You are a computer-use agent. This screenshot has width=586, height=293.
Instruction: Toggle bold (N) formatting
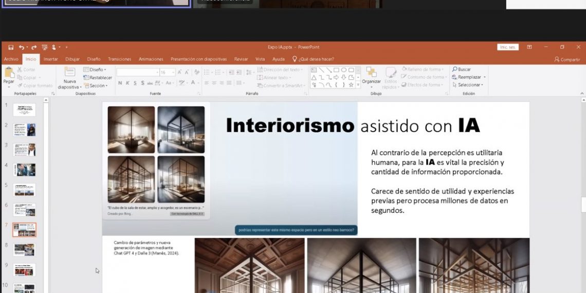(x=120, y=83)
